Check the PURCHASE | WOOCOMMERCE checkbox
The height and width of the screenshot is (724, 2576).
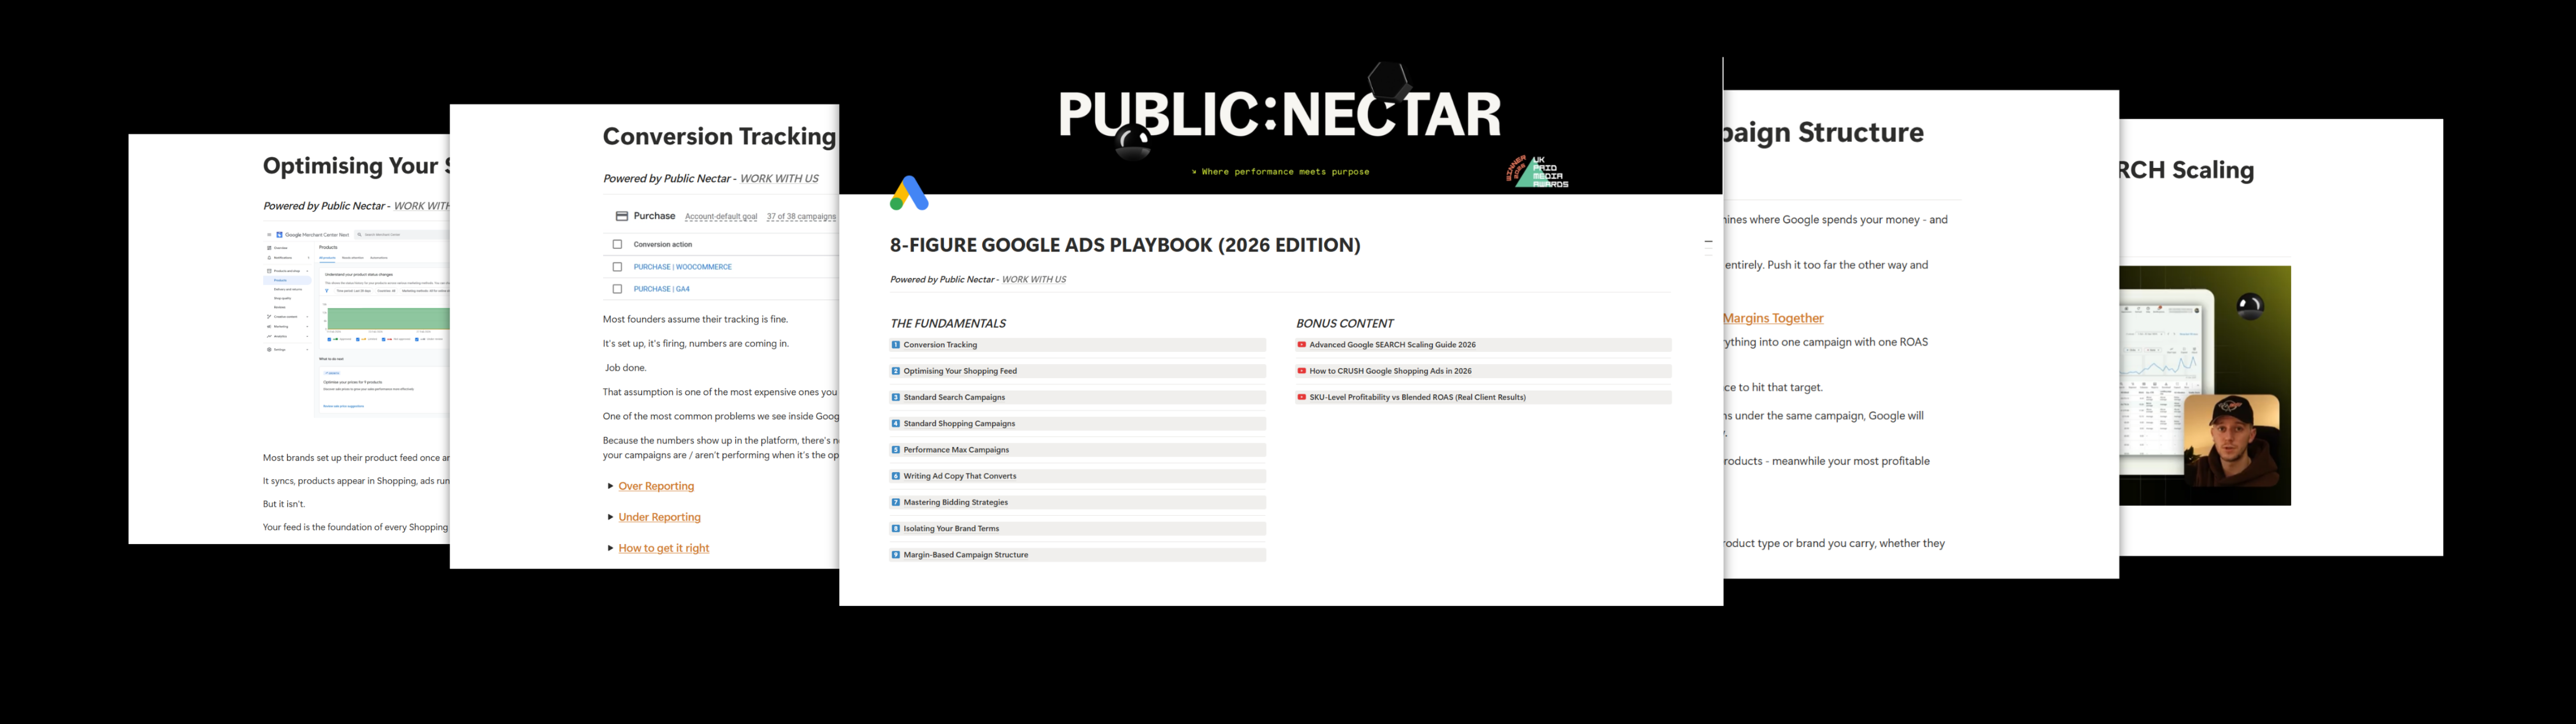[x=617, y=267]
